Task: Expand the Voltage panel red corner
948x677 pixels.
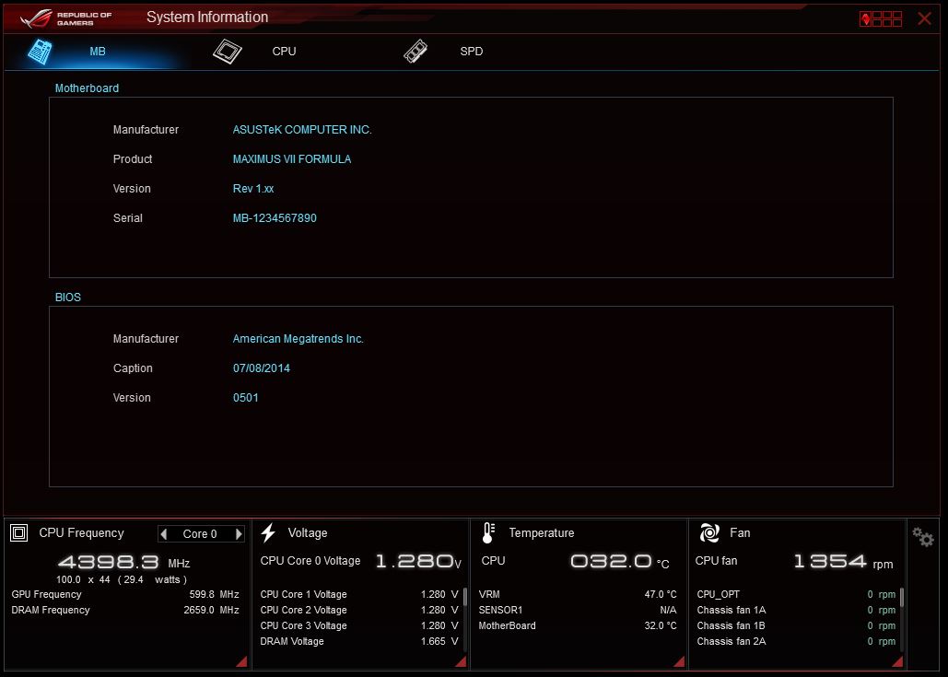Action: [462, 662]
